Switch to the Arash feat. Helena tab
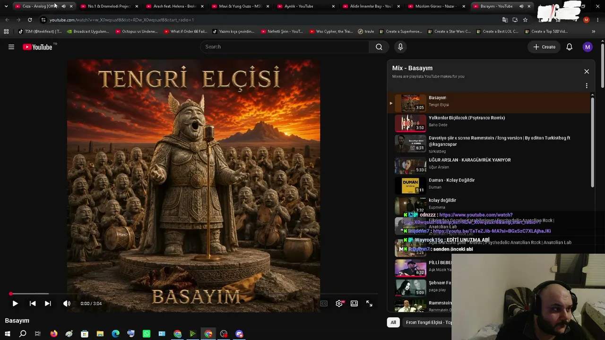Screen dimensions: 605x340 pyautogui.click(x=174, y=6)
